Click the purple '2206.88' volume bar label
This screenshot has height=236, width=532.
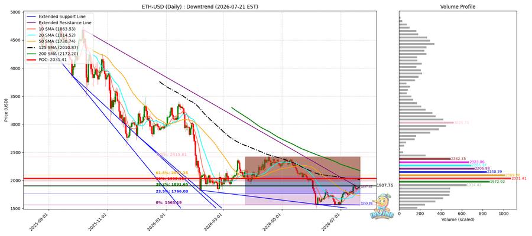(x=483, y=168)
